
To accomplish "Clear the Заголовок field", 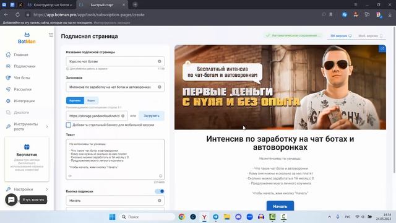I will (x=160, y=87).
